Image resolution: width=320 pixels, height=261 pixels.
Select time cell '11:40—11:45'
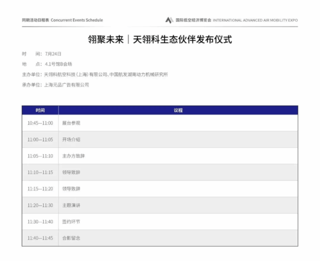(x=40, y=238)
